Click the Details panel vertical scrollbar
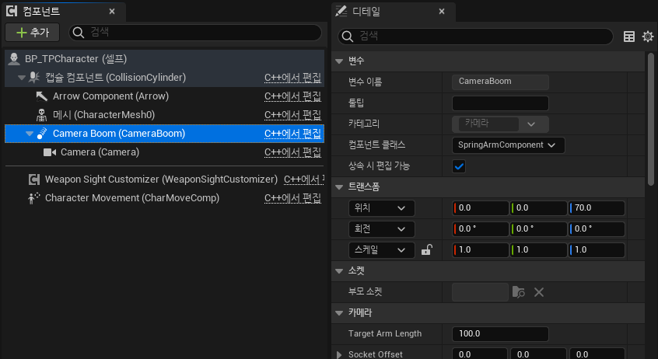The height and width of the screenshot is (359, 658). click(651, 117)
